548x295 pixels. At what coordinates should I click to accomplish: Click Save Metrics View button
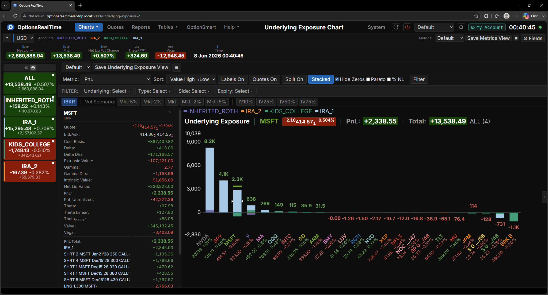pyautogui.click(x=488, y=38)
